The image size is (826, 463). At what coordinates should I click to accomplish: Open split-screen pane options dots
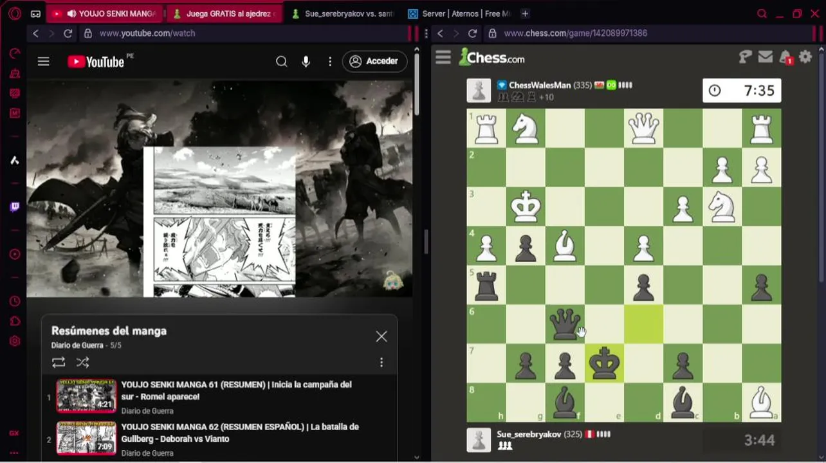[427, 33]
